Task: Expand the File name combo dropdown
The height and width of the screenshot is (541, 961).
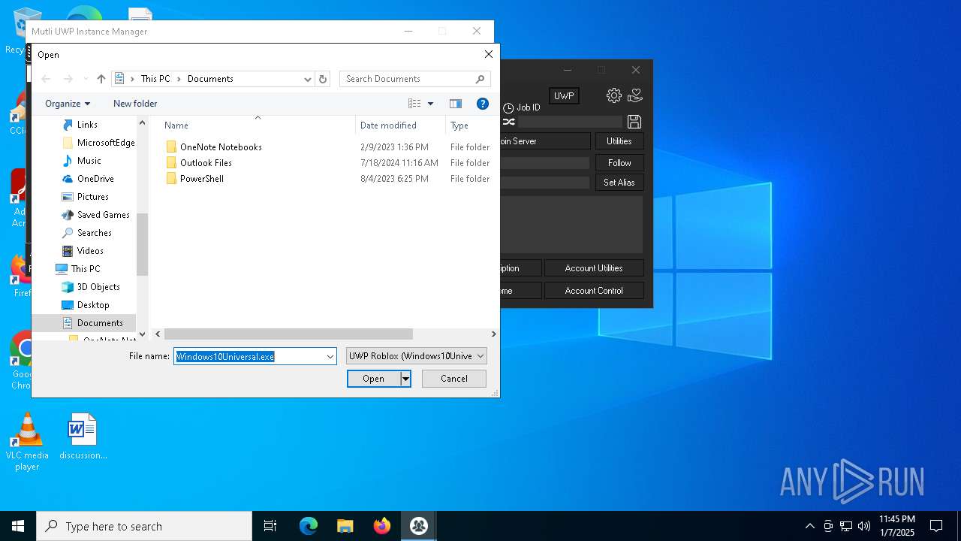Action: click(x=330, y=357)
